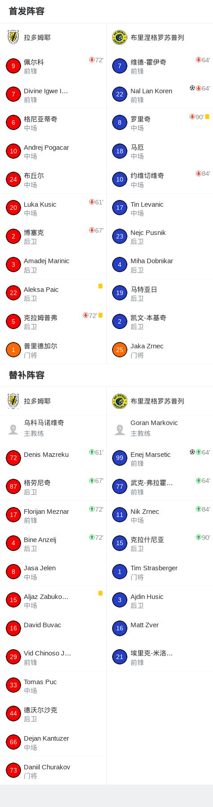Viewport: 213px width, 807px height.
Task: Tap the goal ball icon beside Enej Marsetic
Action: coord(192,452)
